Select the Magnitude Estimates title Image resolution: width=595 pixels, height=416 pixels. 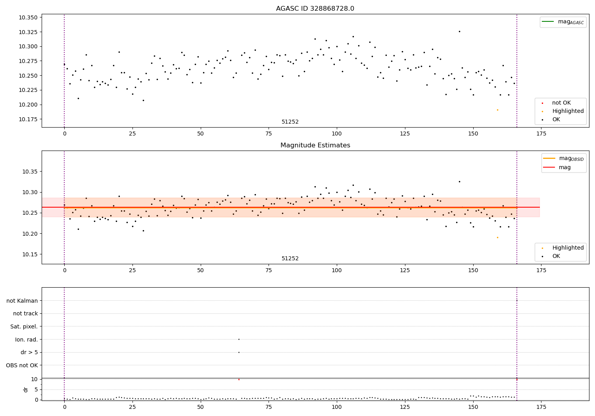point(315,145)
